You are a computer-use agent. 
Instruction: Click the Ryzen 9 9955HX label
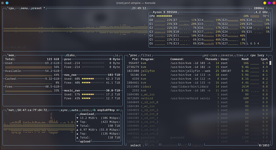pos(165,12)
